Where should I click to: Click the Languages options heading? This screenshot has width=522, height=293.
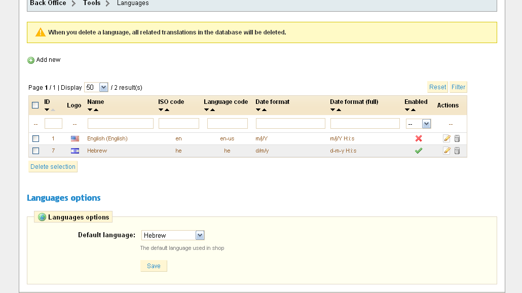tap(63, 198)
